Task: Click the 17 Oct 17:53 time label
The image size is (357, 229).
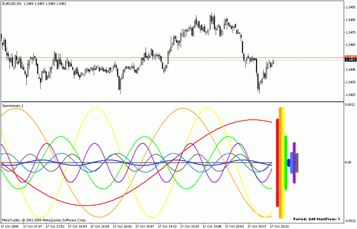Action: pos(55,227)
